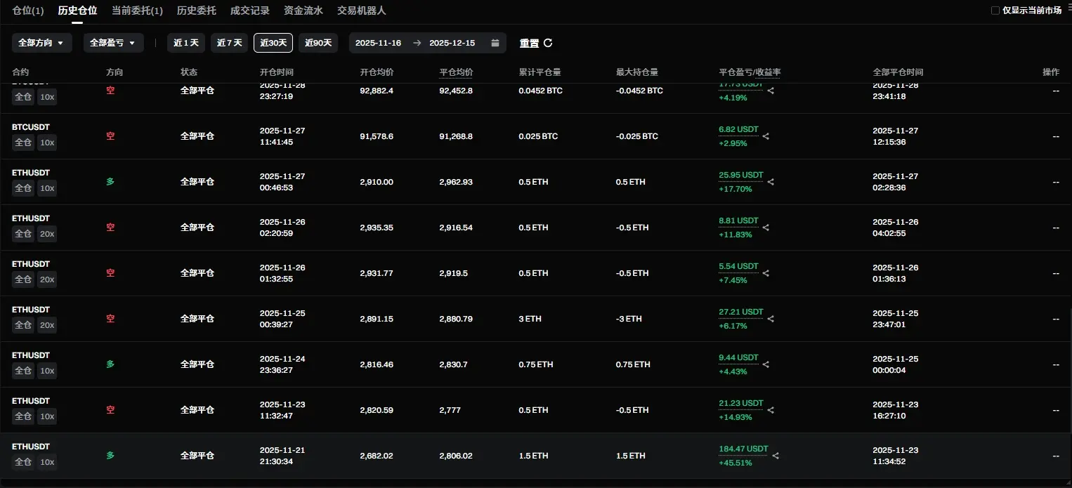Screen dimensions: 1072x488
Task: Choose the 近90天 range button
Action: coord(318,43)
